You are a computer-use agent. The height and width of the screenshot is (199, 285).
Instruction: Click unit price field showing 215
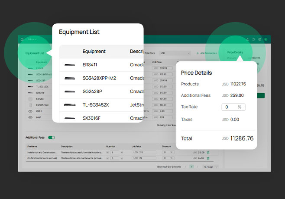coord(144,152)
